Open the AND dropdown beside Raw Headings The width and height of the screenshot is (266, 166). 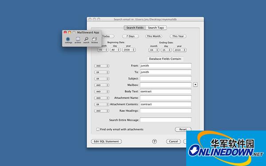pos(102,111)
